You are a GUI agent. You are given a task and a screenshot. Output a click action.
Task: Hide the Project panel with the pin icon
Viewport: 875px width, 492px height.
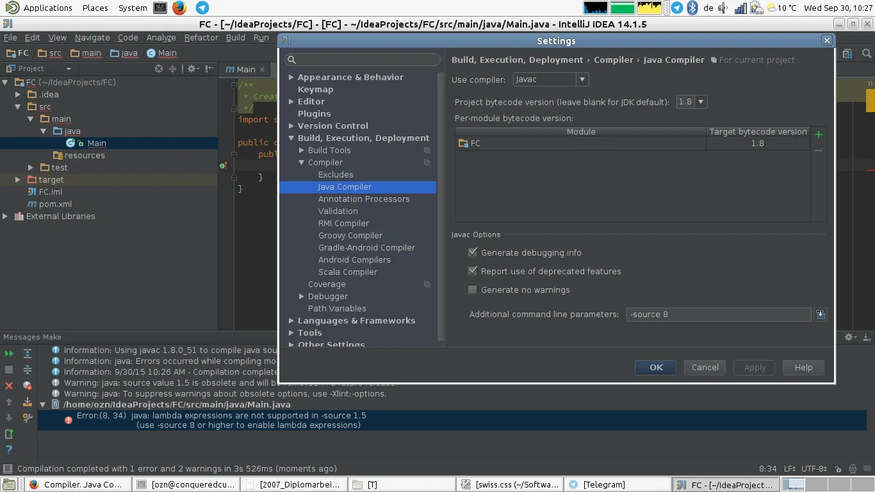(x=209, y=69)
